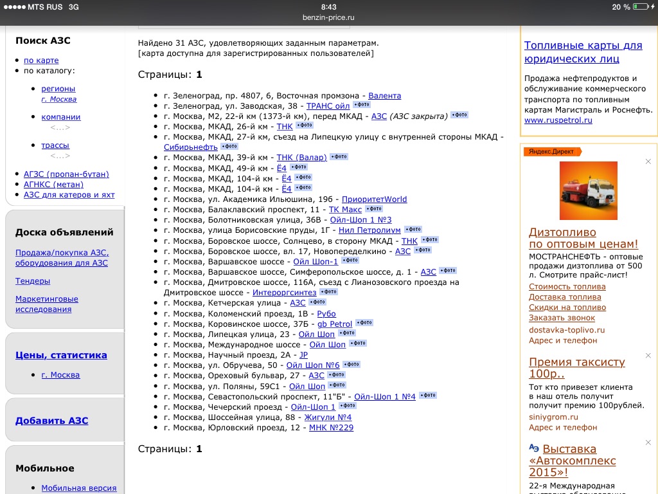Visit www.ruspetrol.ru link
The height and width of the screenshot is (494, 658).
[x=558, y=120]
